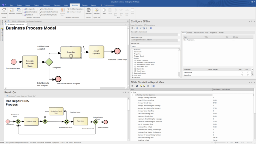
Task: Click the Triggers ribbon icon
Action: pos(19,10)
